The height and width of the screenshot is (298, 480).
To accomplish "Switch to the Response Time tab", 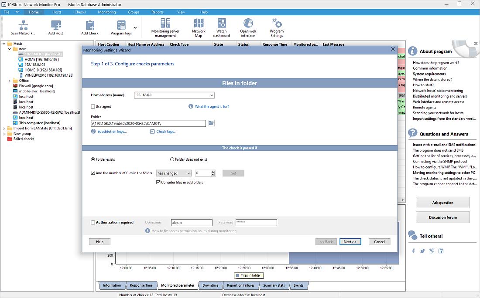I will [x=141, y=285].
